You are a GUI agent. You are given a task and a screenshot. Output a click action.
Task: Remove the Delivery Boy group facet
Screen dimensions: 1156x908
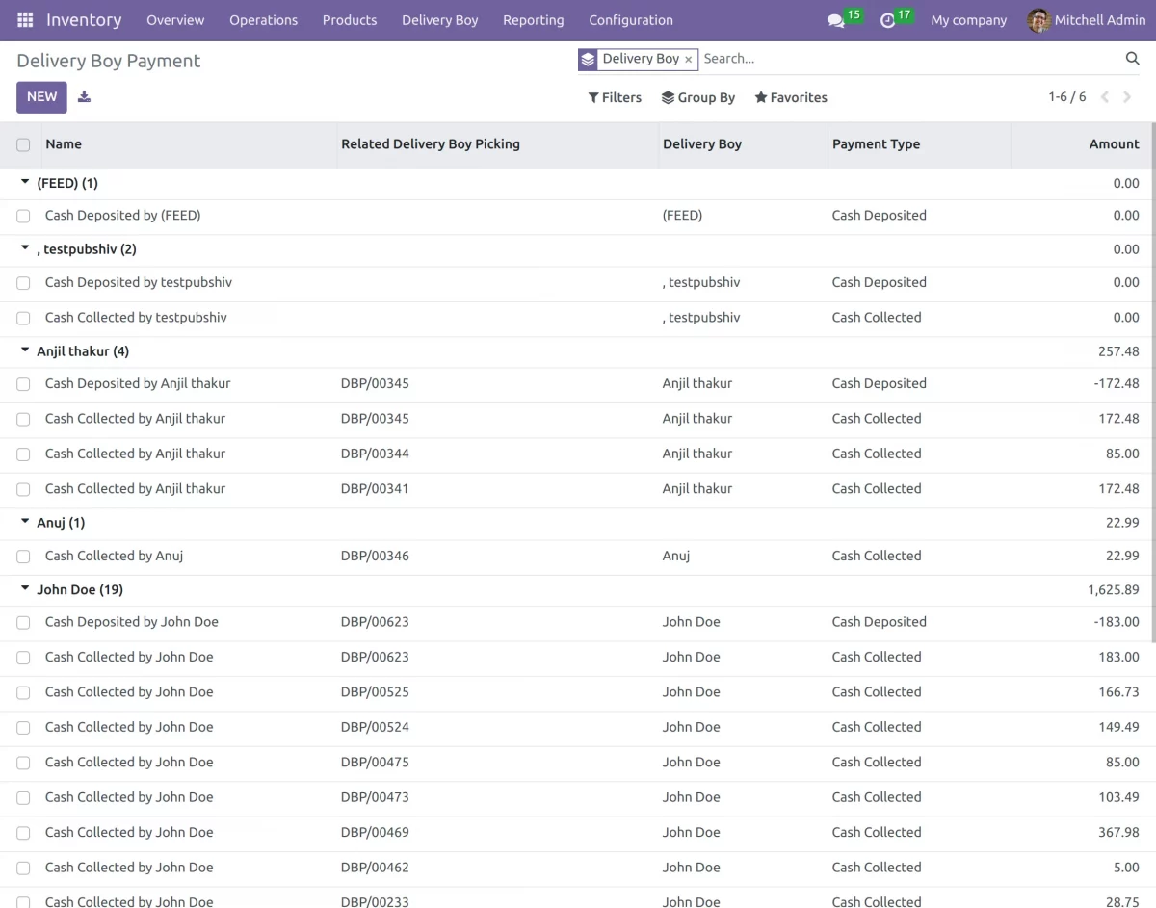tap(688, 60)
